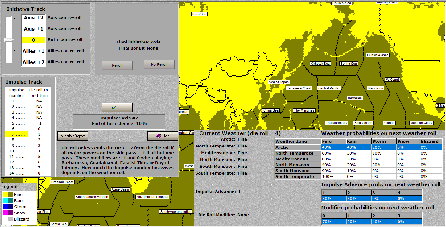
Task: Click the Sea of Japan label
Action: (x=279, y=82)
